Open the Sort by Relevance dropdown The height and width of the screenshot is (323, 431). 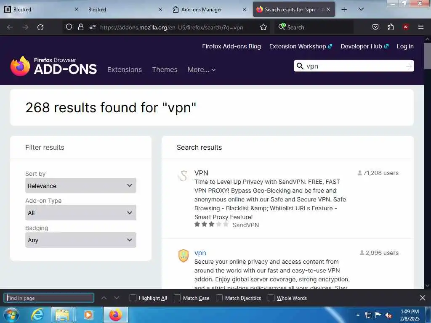tap(80, 185)
